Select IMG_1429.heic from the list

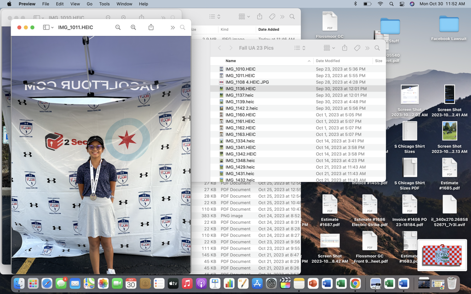coord(298,167)
